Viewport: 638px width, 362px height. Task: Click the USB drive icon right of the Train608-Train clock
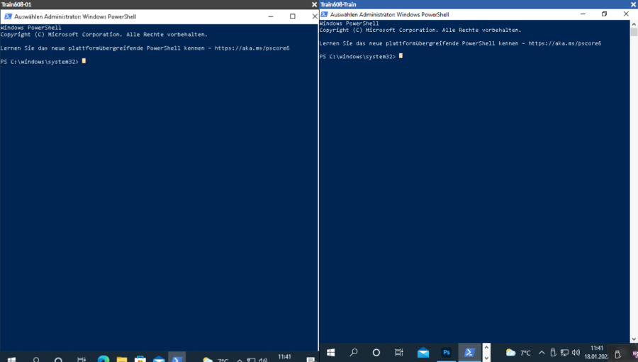click(617, 354)
